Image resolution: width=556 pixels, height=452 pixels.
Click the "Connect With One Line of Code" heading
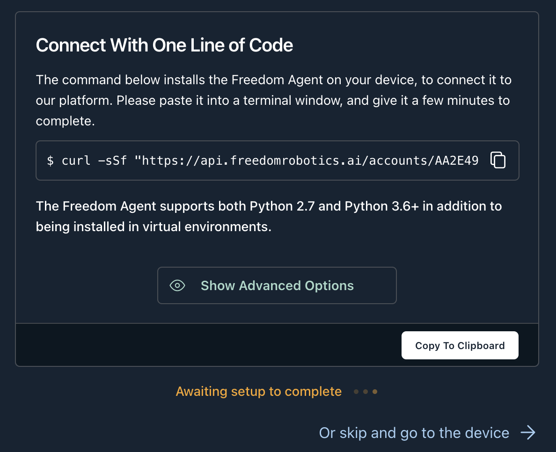(x=164, y=45)
